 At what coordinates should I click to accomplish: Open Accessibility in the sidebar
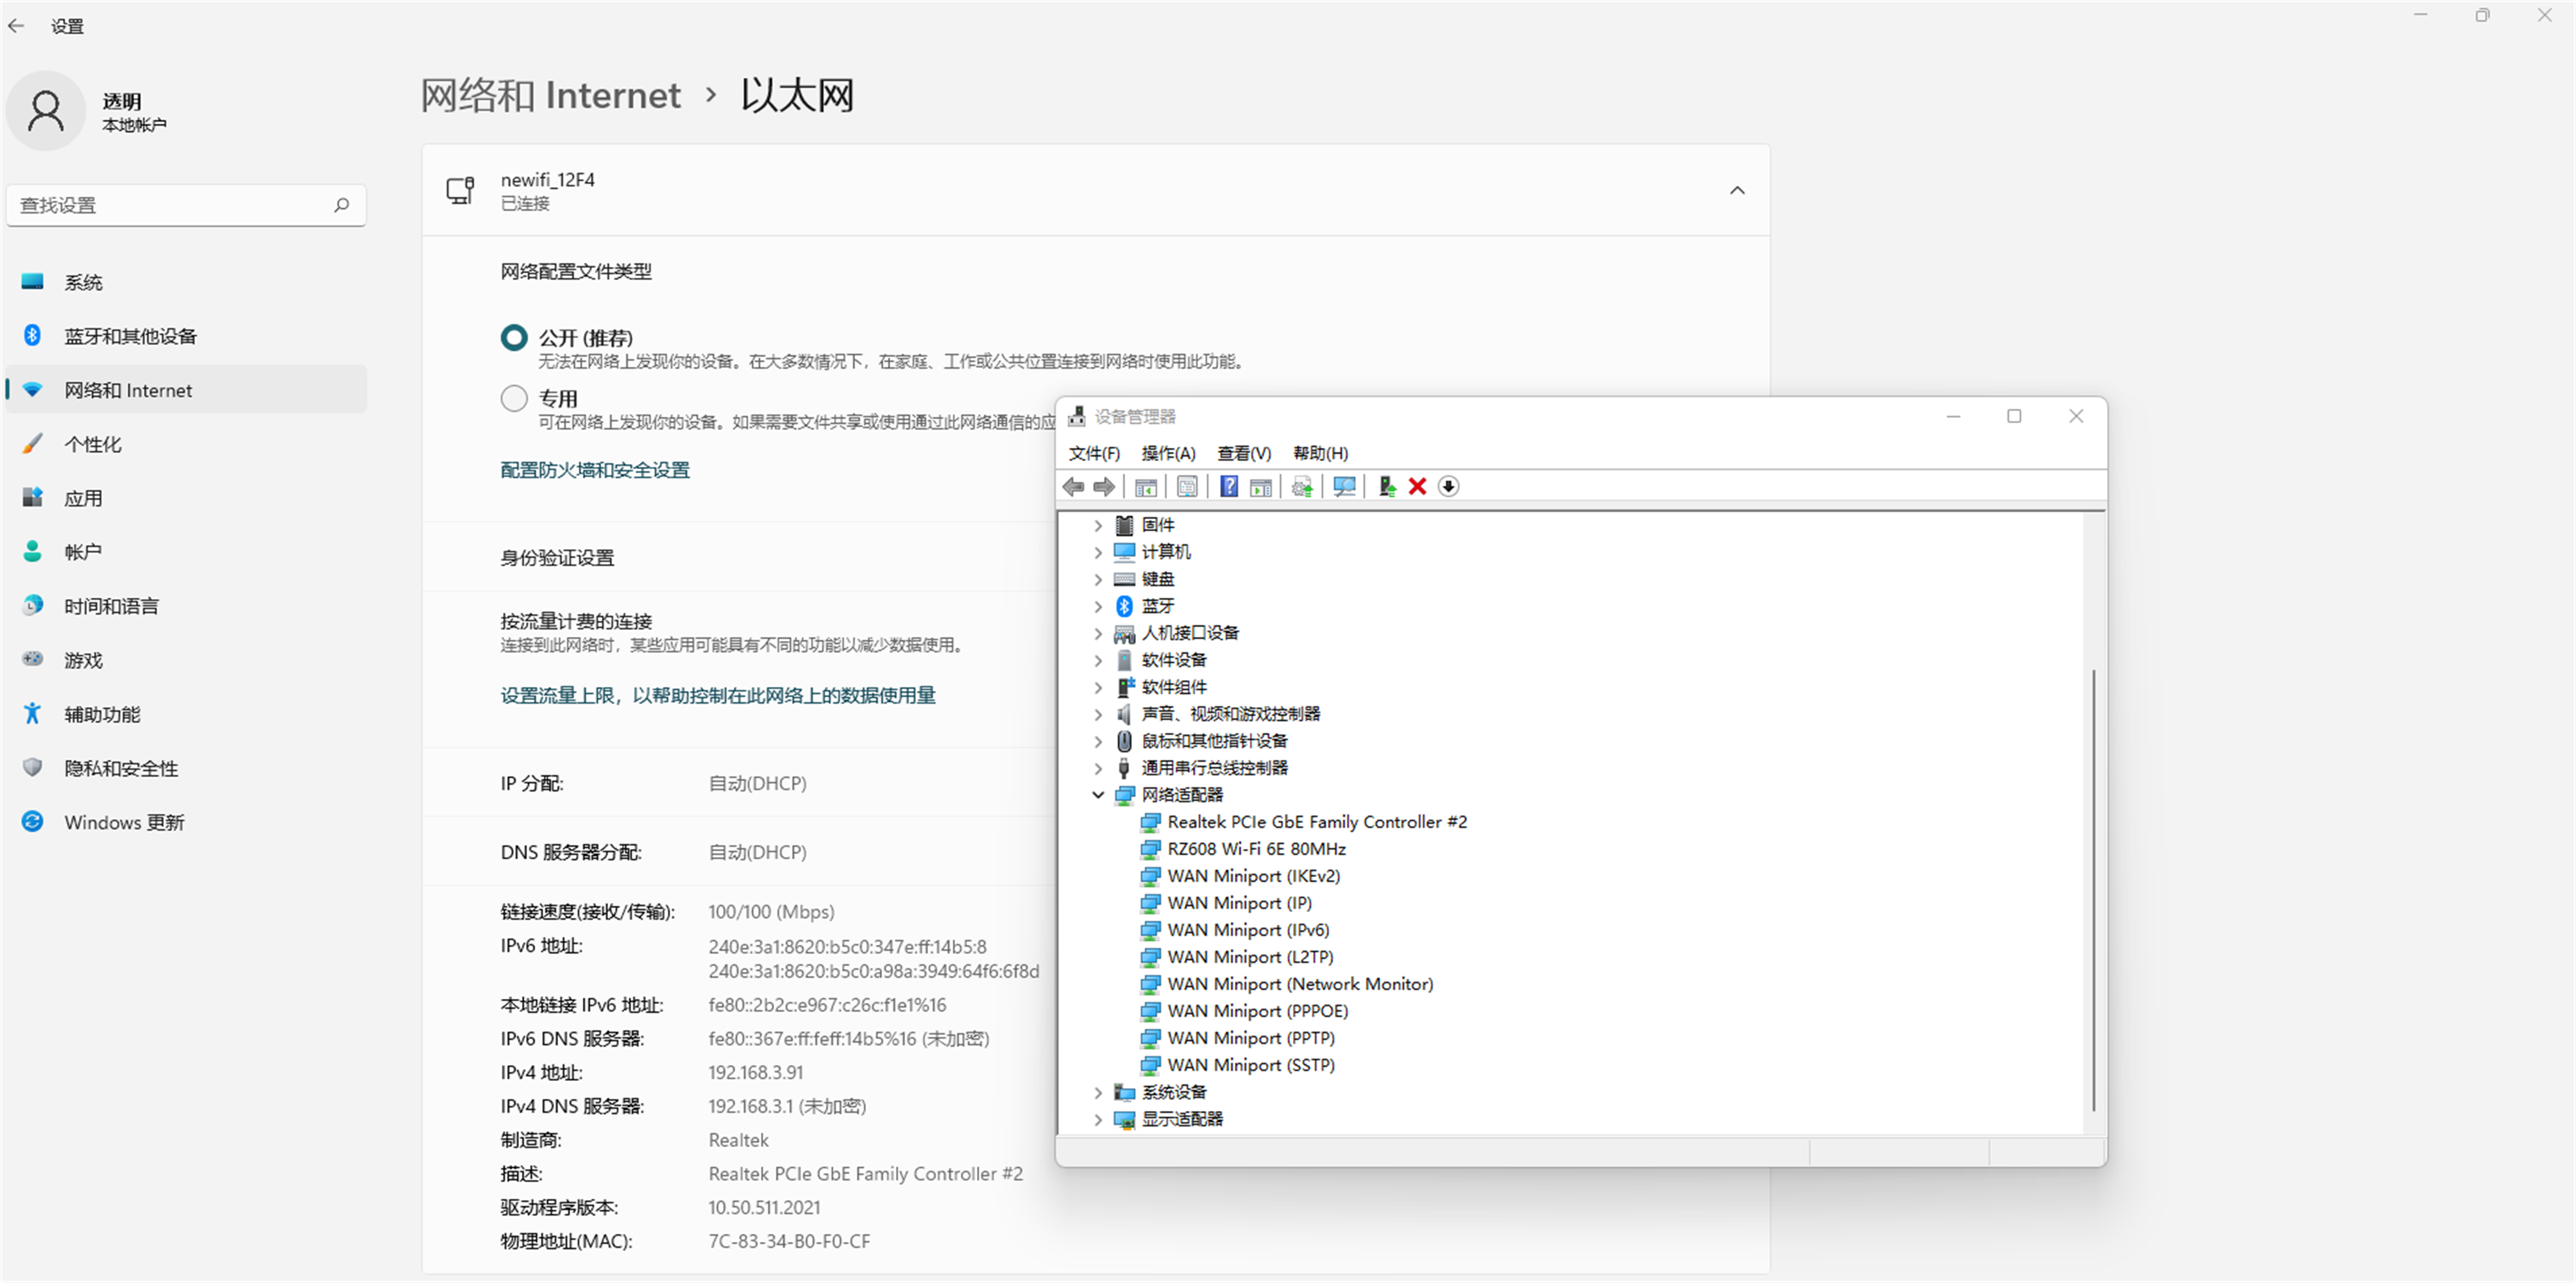(186, 714)
